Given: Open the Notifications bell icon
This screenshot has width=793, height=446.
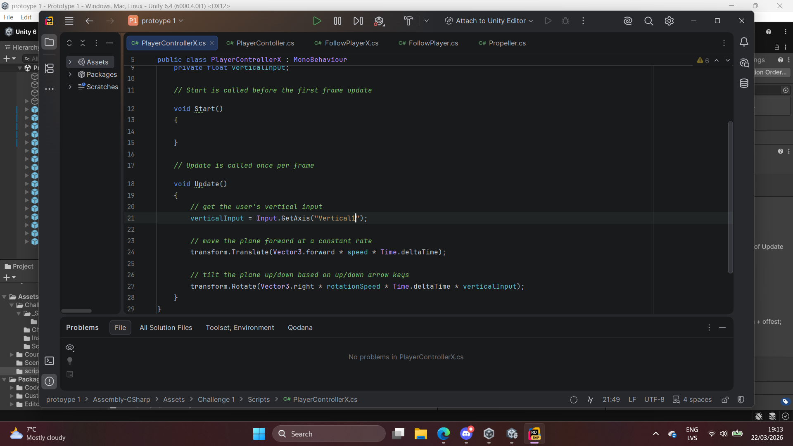Looking at the screenshot, I should 744,42.
